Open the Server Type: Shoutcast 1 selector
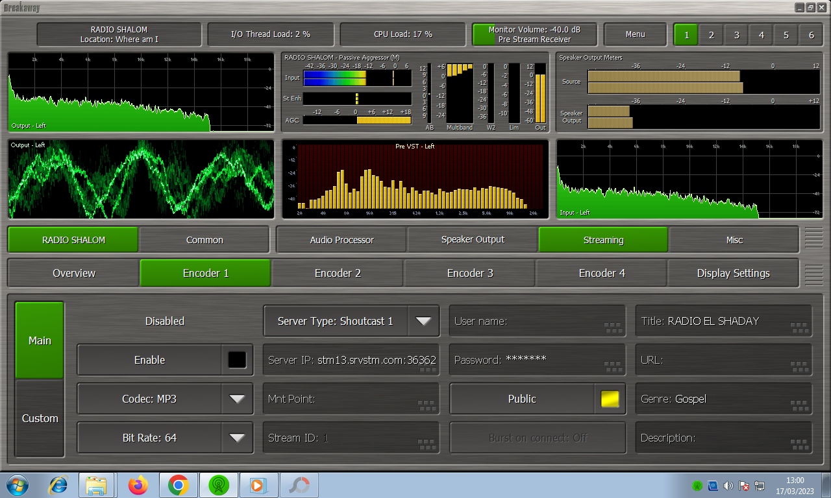The height and width of the screenshot is (498, 831). pyautogui.click(x=351, y=321)
